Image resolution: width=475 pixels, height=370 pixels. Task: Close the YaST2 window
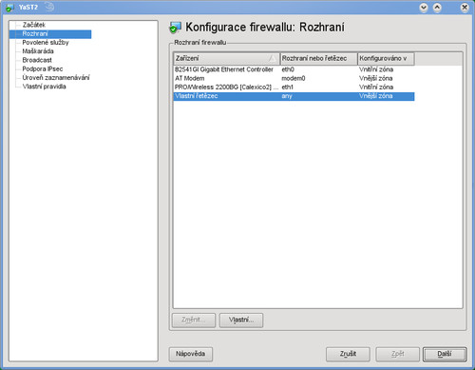click(x=465, y=8)
